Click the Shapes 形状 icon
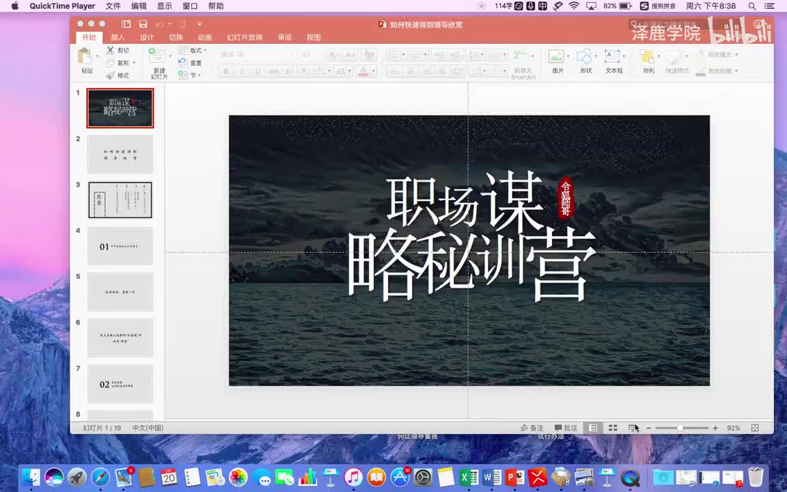This screenshot has width=787, height=492. pos(584,56)
